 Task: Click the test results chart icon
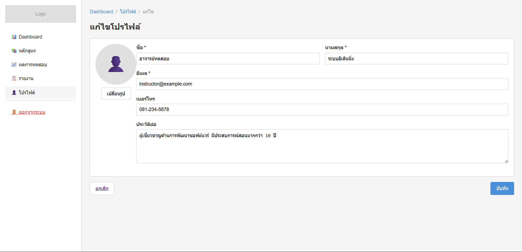tap(14, 65)
